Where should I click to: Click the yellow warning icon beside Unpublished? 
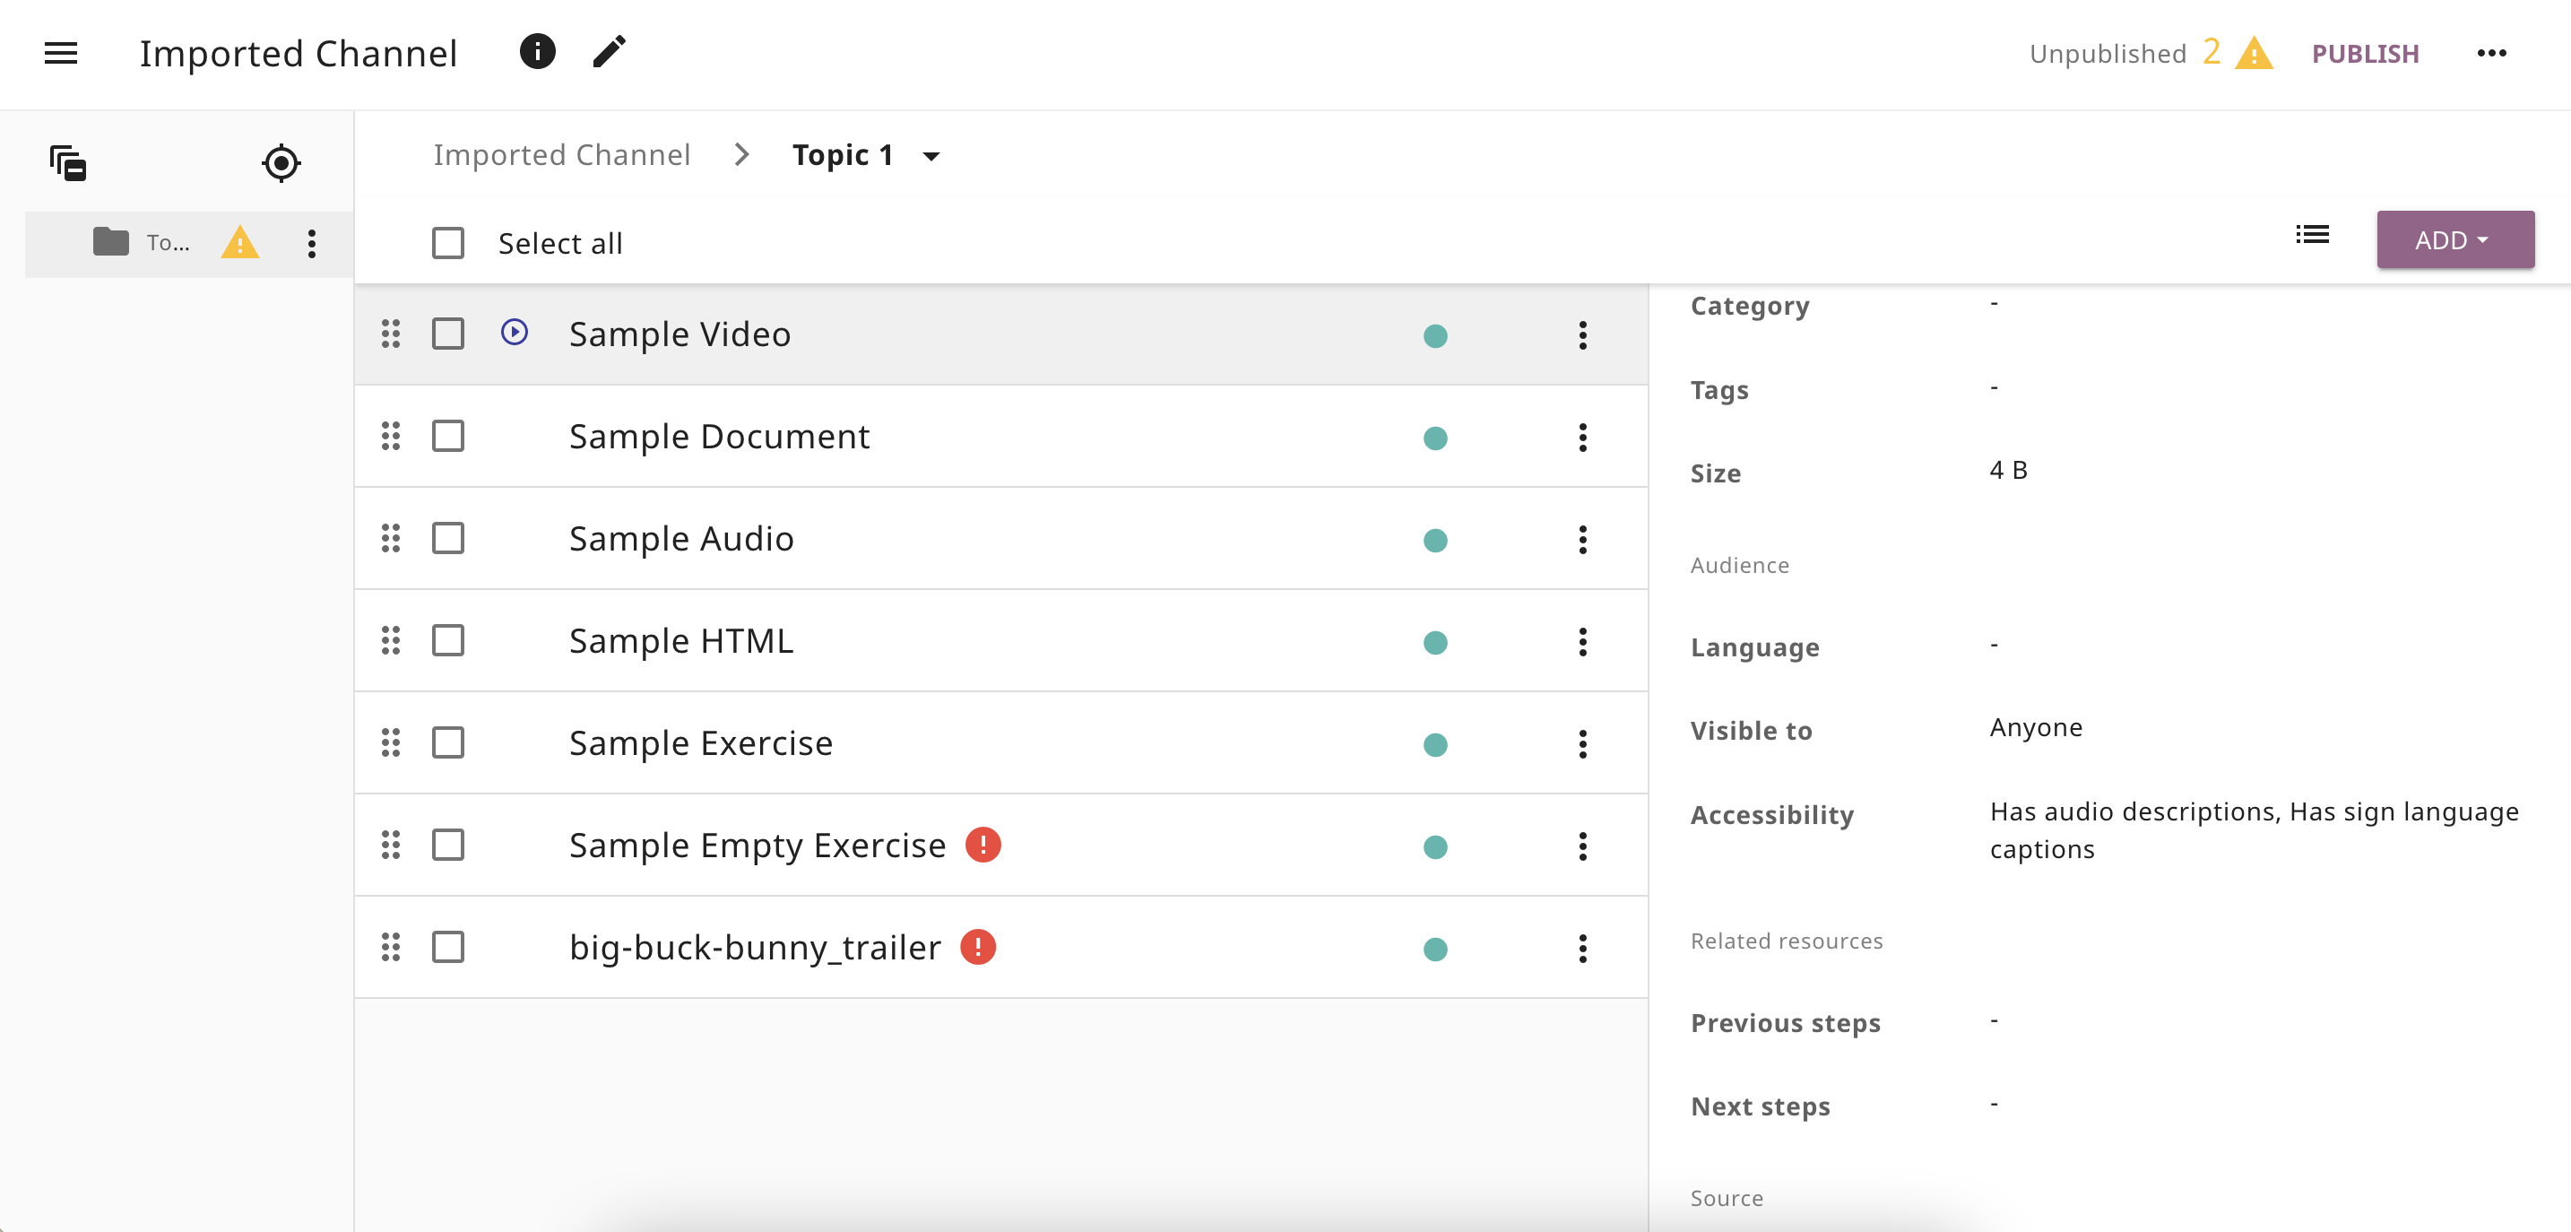pyautogui.click(x=2254, y=53)
